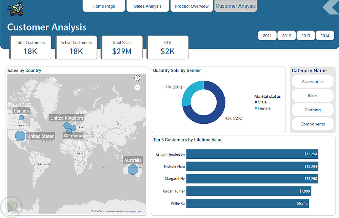Filter by year 2011
Screen dimensions: 339x218
pos(267,36)
